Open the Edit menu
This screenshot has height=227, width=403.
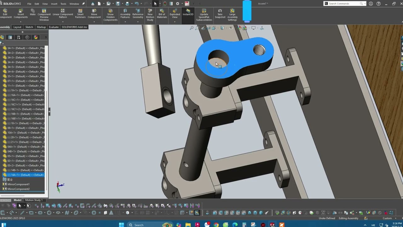point(37,4)
